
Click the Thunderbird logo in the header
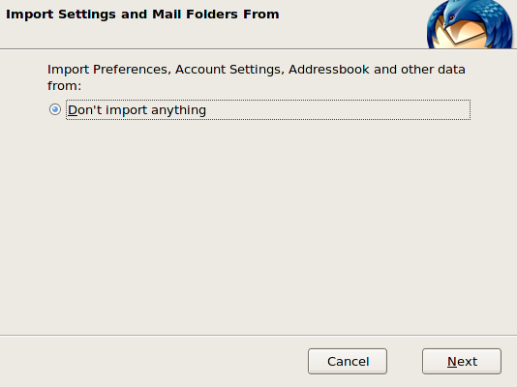470,24
